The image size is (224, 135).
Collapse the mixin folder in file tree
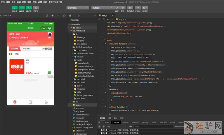(x=72, y=60)
